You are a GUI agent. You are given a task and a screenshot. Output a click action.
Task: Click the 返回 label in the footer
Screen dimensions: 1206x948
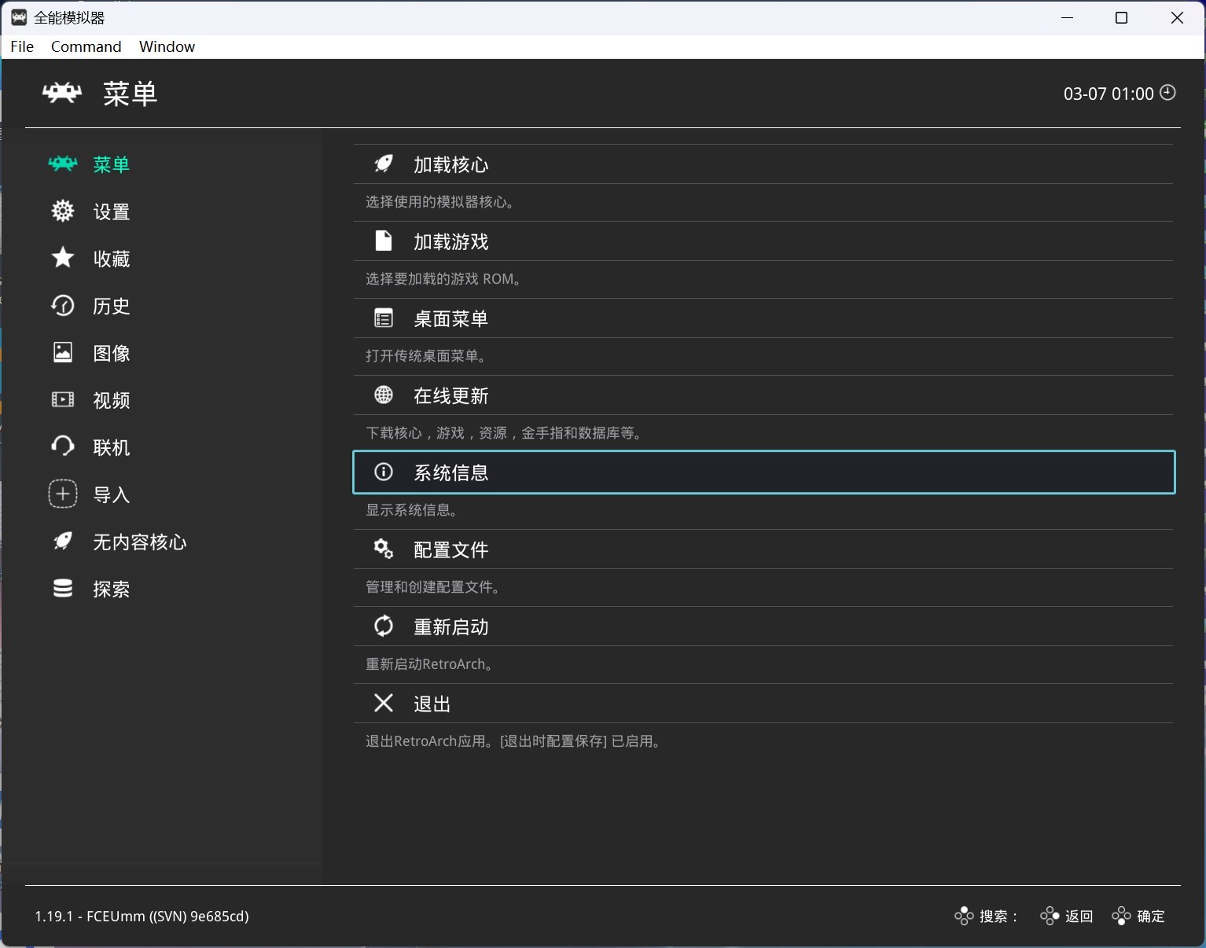pos(1079,916)
